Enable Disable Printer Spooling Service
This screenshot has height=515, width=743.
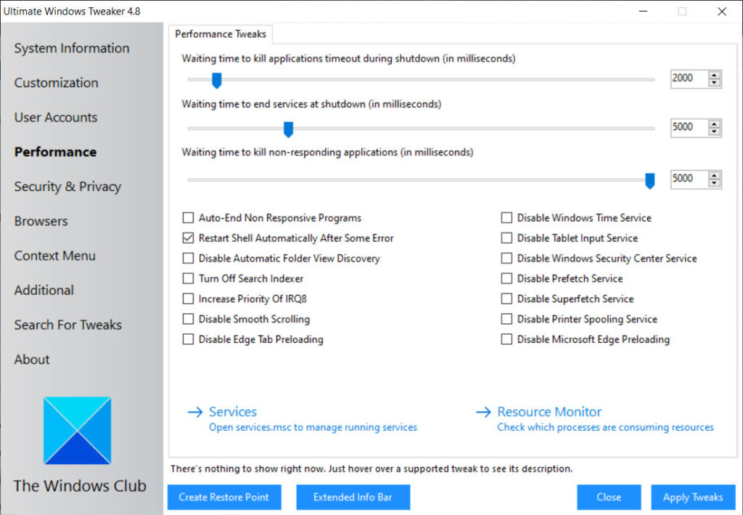[506, 319]
